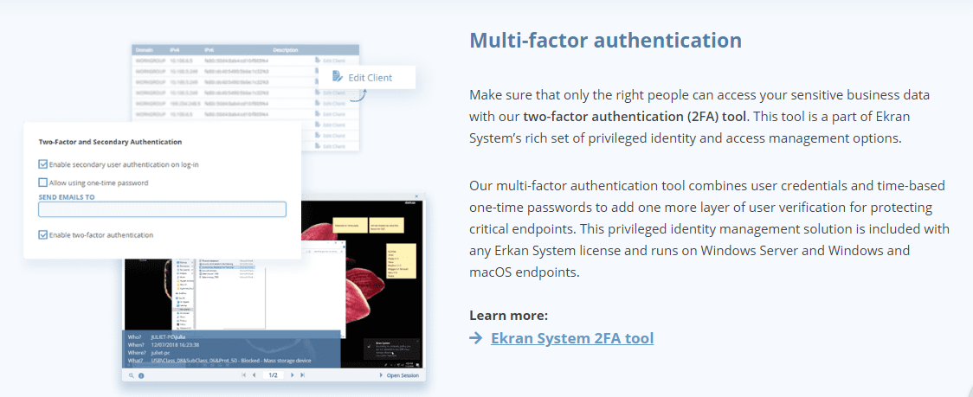The width and height of the screenshot is (973, 397).
Task: Click the info icon in session viewer toolbar
Action: click(x=141, y=375)
